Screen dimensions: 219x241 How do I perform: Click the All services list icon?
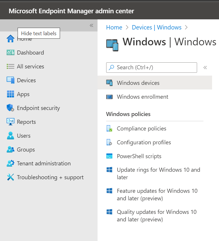click(x=10, y=66)
